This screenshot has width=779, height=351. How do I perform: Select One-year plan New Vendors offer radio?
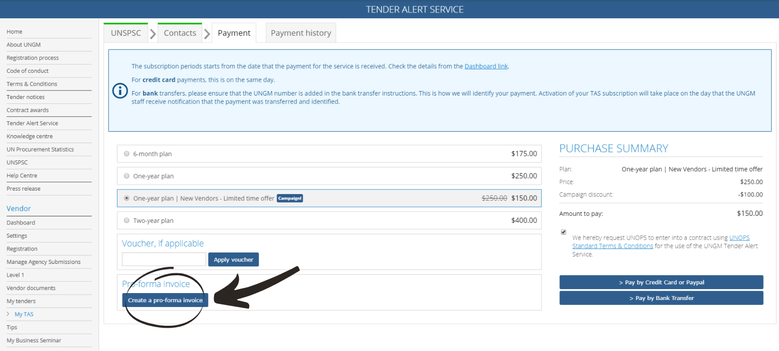click(x=126, y=198)
